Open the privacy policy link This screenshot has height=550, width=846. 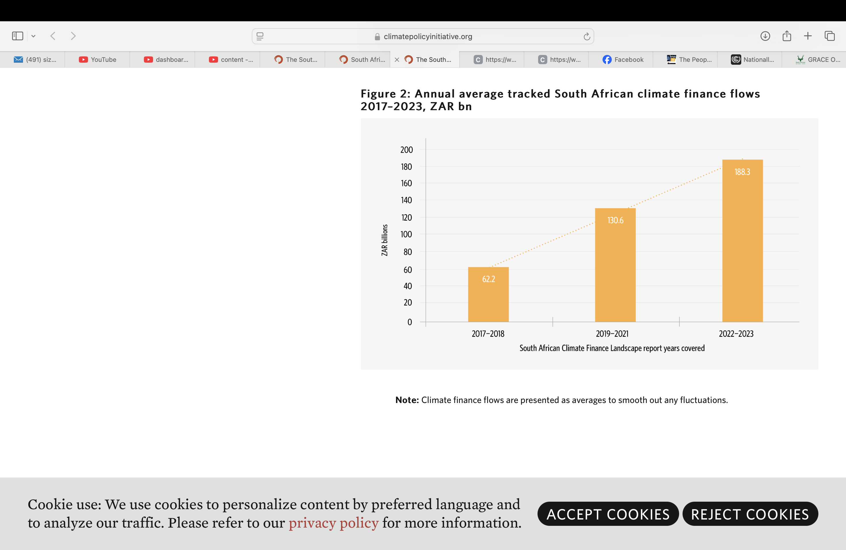point(333,523)
